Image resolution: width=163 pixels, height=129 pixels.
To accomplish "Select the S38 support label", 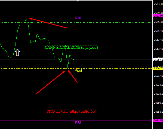I will 78,123.
